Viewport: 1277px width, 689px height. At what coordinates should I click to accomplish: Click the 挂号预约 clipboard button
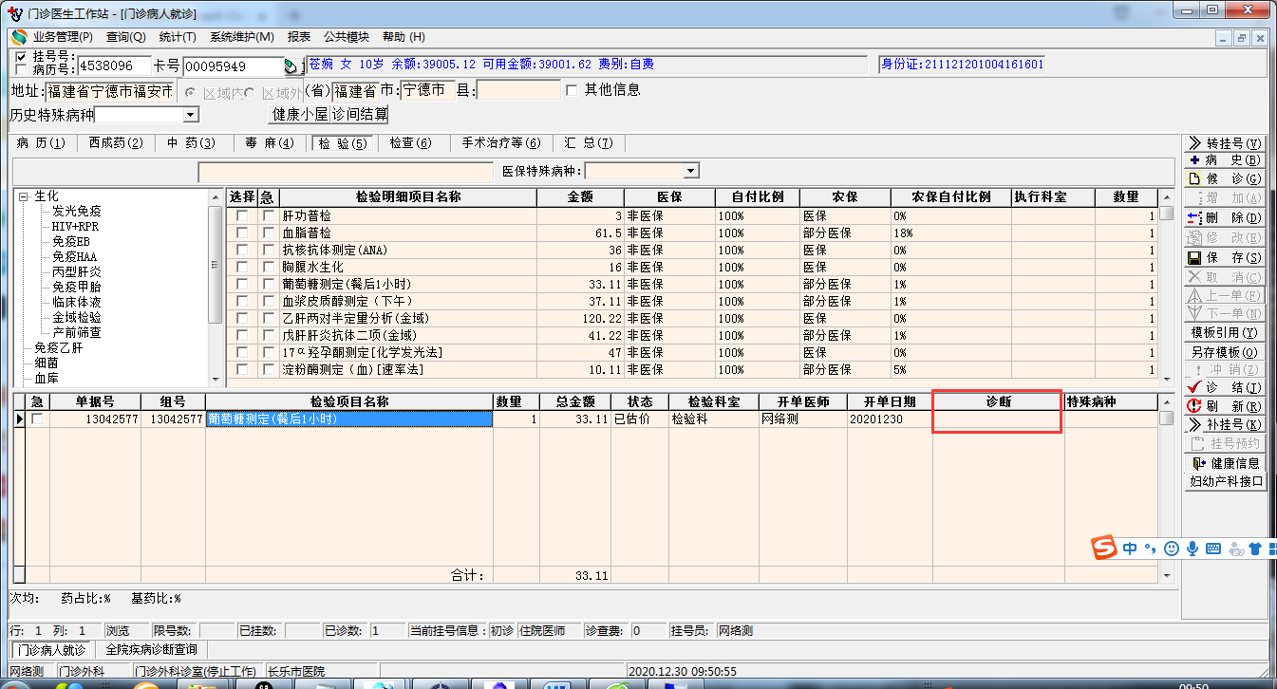(1225, 444)
